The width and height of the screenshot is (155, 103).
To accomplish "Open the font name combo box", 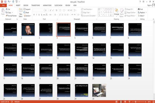I will coord(39,10).
